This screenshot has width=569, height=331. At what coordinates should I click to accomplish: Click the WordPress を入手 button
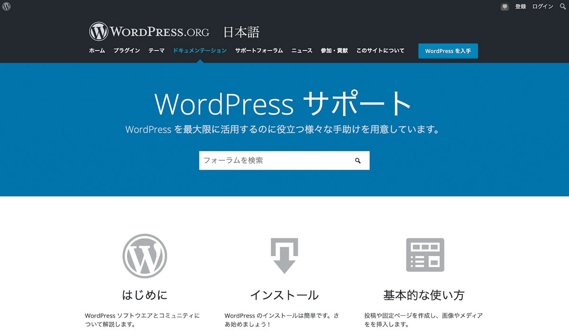[448, 51]
